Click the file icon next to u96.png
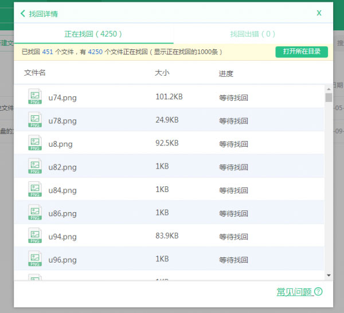The image size is (344, 313). click(35, 260)
